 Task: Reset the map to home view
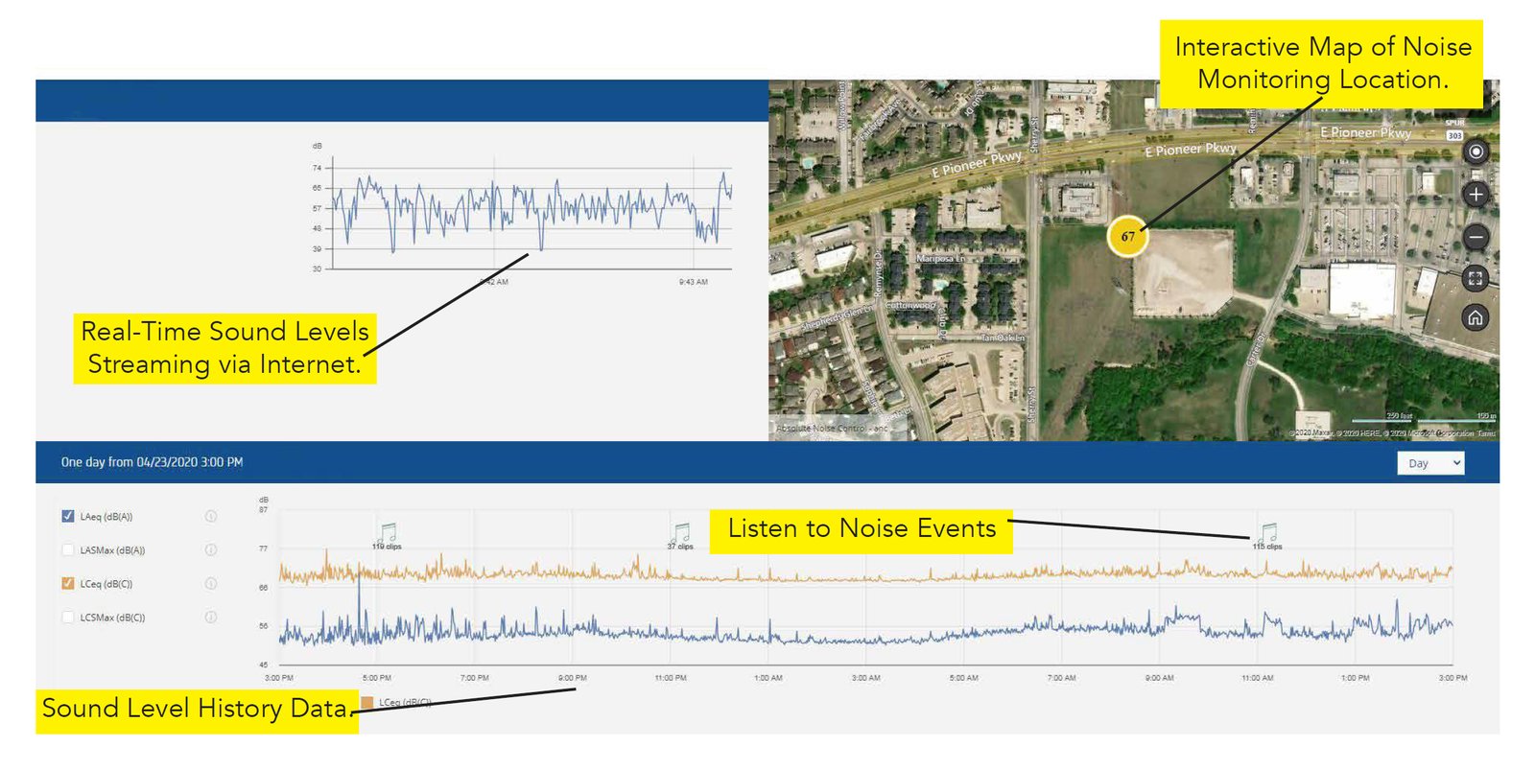(x=1476, y=318)
